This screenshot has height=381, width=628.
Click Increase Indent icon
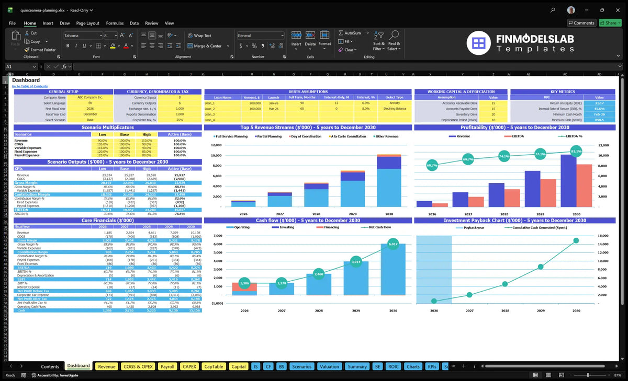click(x=180, y=46)
